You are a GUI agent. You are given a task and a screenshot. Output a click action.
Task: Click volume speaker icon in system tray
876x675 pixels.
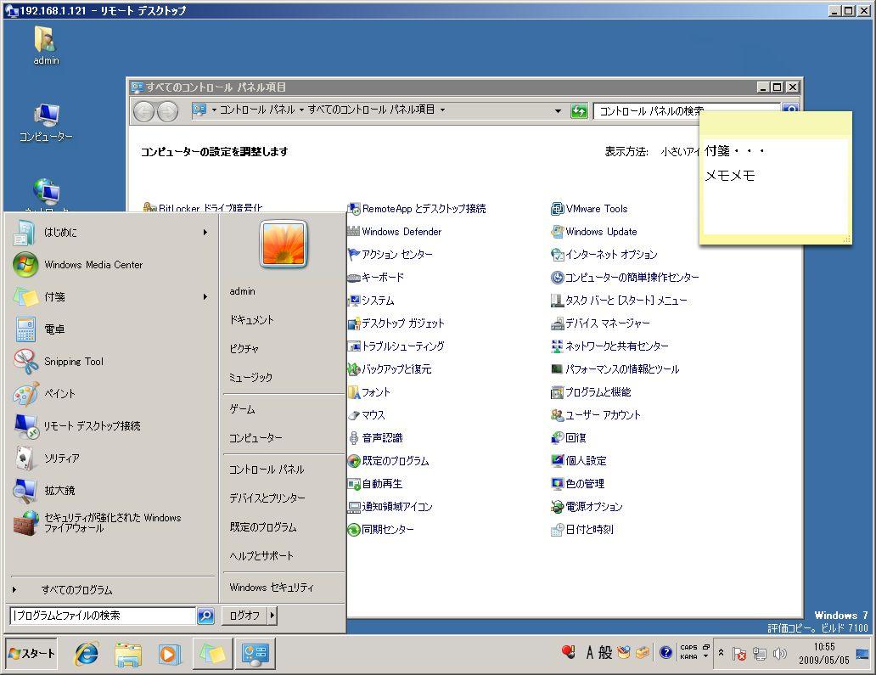(x=780, y=653)
